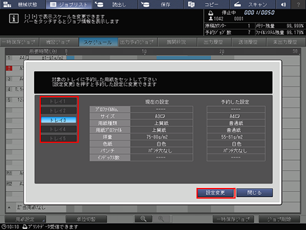
Task: Zoom out schedule with minus magnifier icon
Action: (143, 219)
